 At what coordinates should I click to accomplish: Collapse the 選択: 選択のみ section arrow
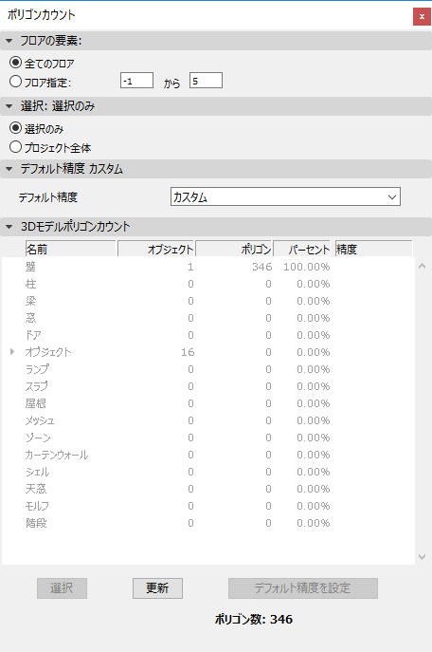click(9, 106)
